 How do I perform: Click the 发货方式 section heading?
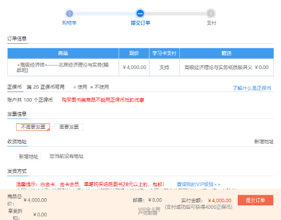[x=17, y=171]
